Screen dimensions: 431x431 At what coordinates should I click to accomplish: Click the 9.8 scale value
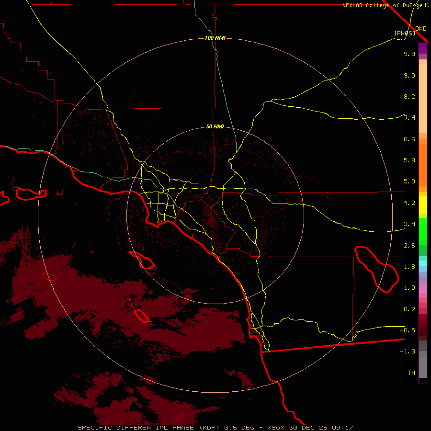coord(409,54)
